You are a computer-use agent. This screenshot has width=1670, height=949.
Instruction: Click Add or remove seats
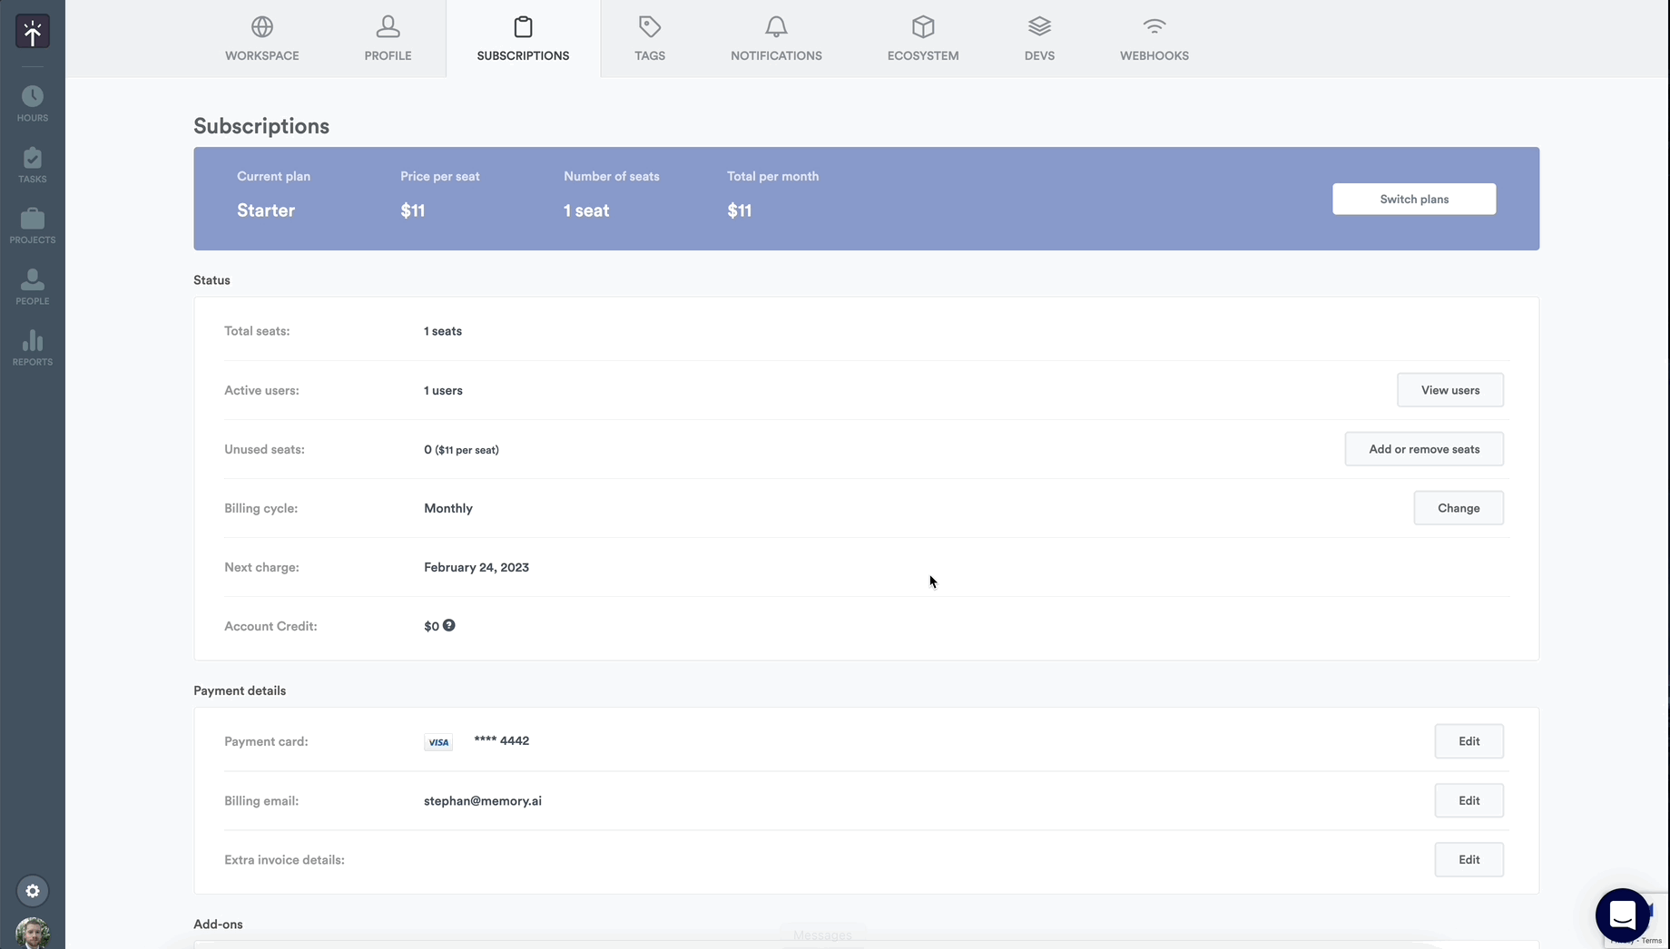[1424, 448]
